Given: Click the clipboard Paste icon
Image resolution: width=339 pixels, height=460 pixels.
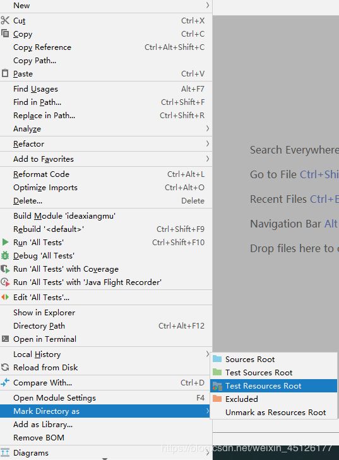Looking at the screenshot, I should 5,73.
